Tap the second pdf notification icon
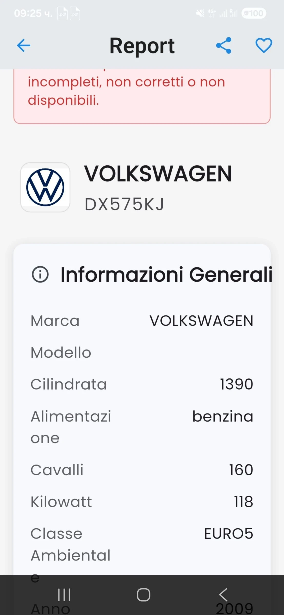This screenshot has height=615, width=284. coord(75,14)
